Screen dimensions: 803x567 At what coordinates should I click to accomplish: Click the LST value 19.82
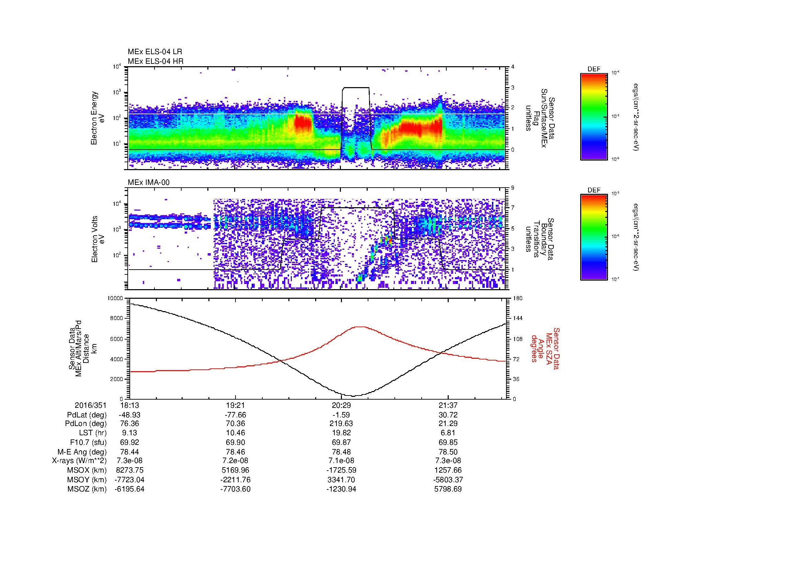(341, 433)
